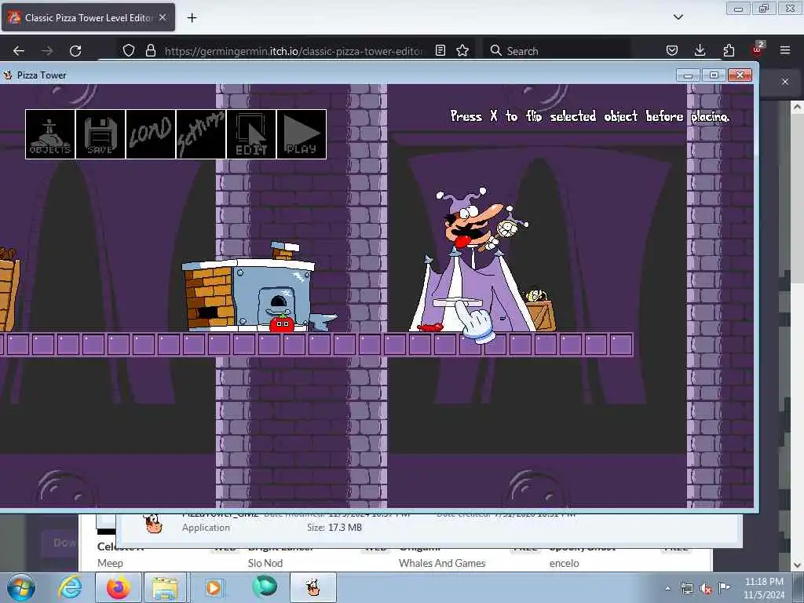Bookmark this page with star icon
804x603 pixels.
(x=462, y=50)
